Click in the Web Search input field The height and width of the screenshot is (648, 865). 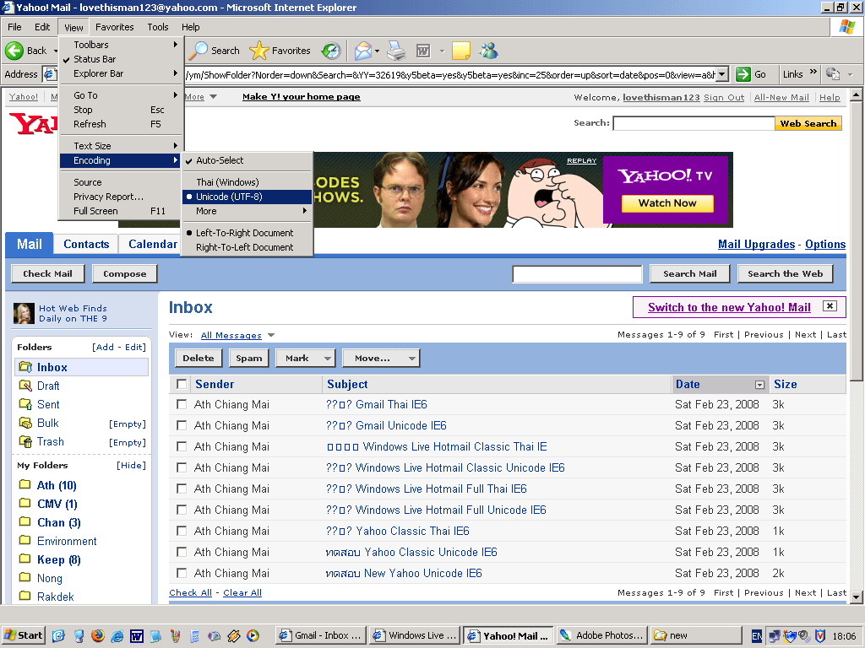pos(694,123)
